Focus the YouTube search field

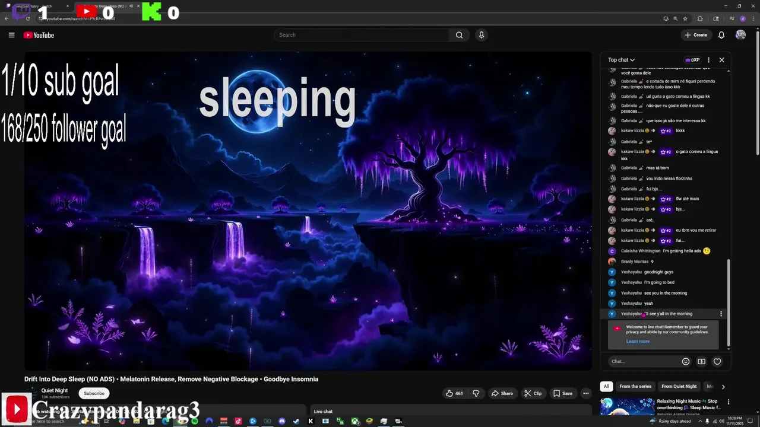tap(362, 35)
